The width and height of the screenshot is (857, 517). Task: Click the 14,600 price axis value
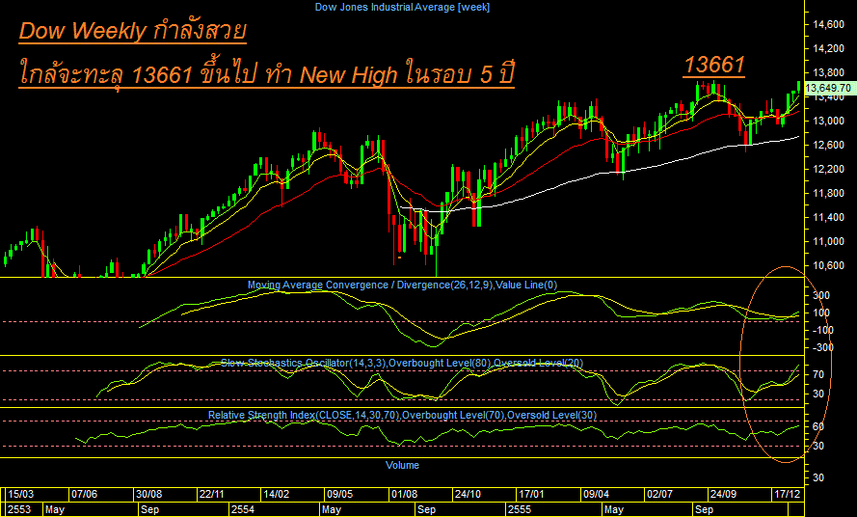point(829,25)
